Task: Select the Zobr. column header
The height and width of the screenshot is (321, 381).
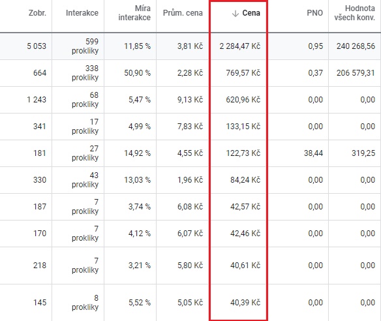Action: [37, 13]
